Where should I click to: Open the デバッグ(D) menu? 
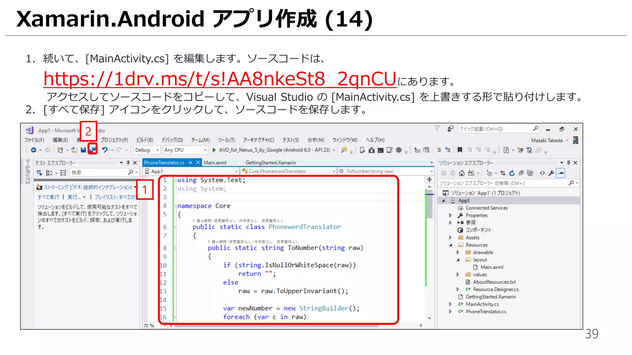[x=172, y=140]
